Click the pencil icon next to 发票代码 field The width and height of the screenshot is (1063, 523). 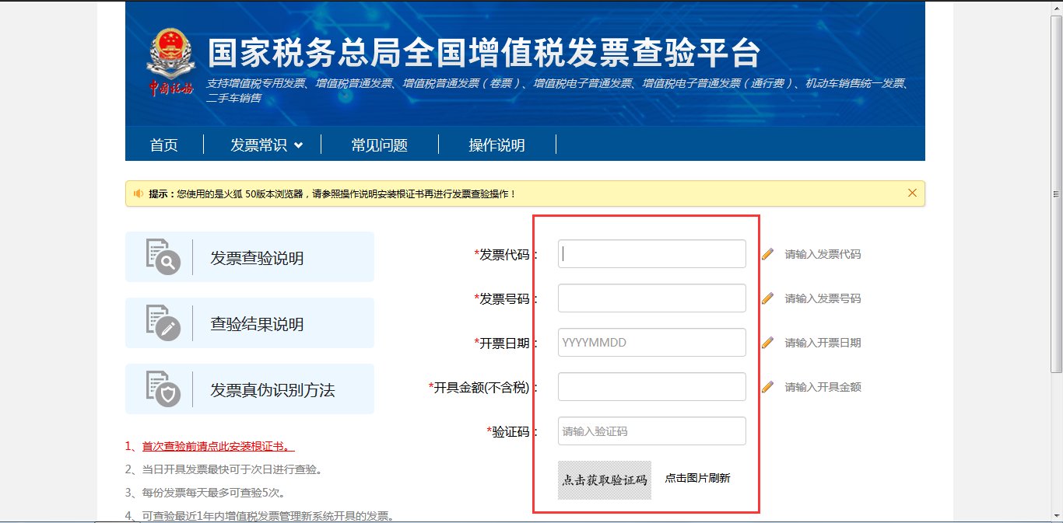769,253
